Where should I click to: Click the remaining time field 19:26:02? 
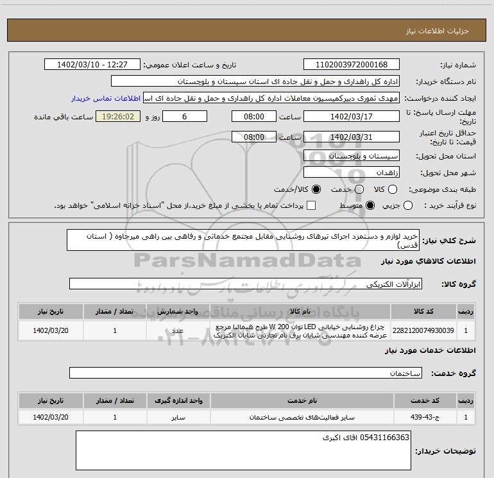118,117
